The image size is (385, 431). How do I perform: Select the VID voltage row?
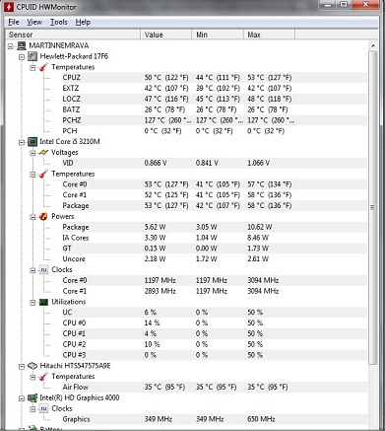214,163
